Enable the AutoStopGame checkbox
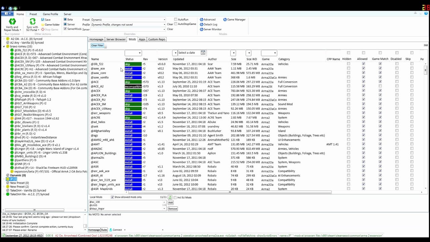 (x=175, y=24)
